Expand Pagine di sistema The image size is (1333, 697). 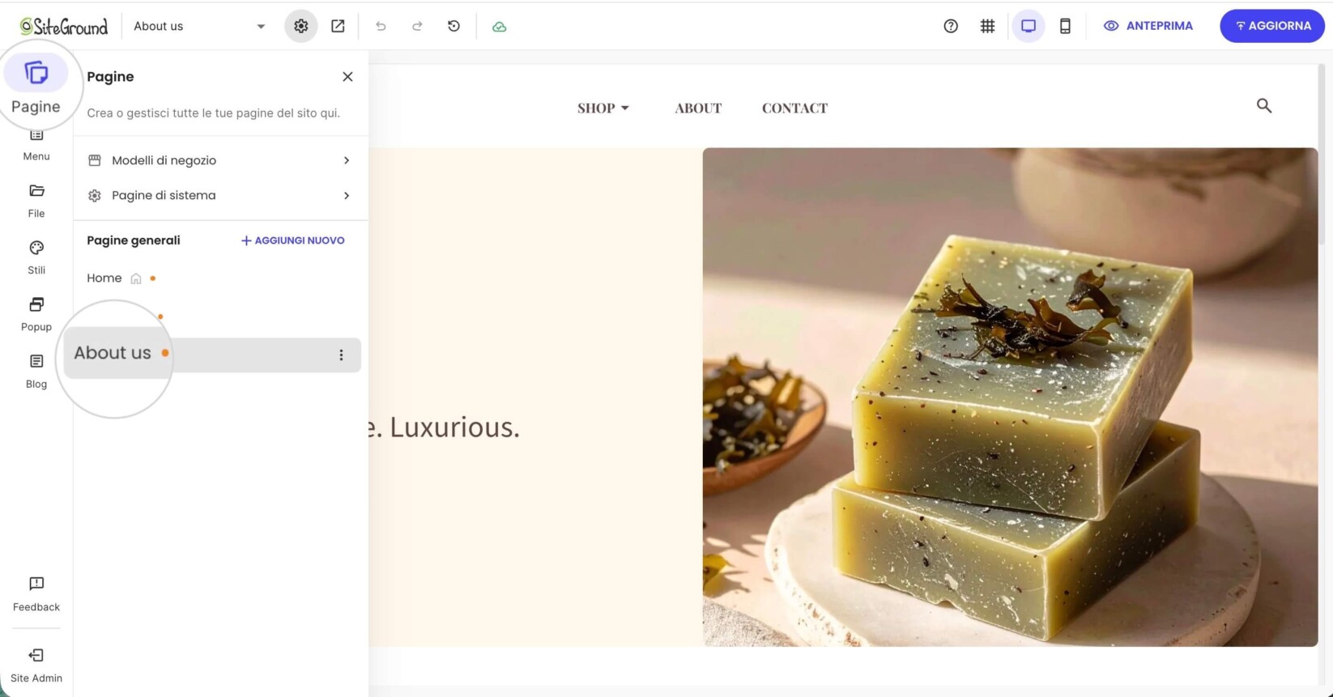tap(220, 195)
